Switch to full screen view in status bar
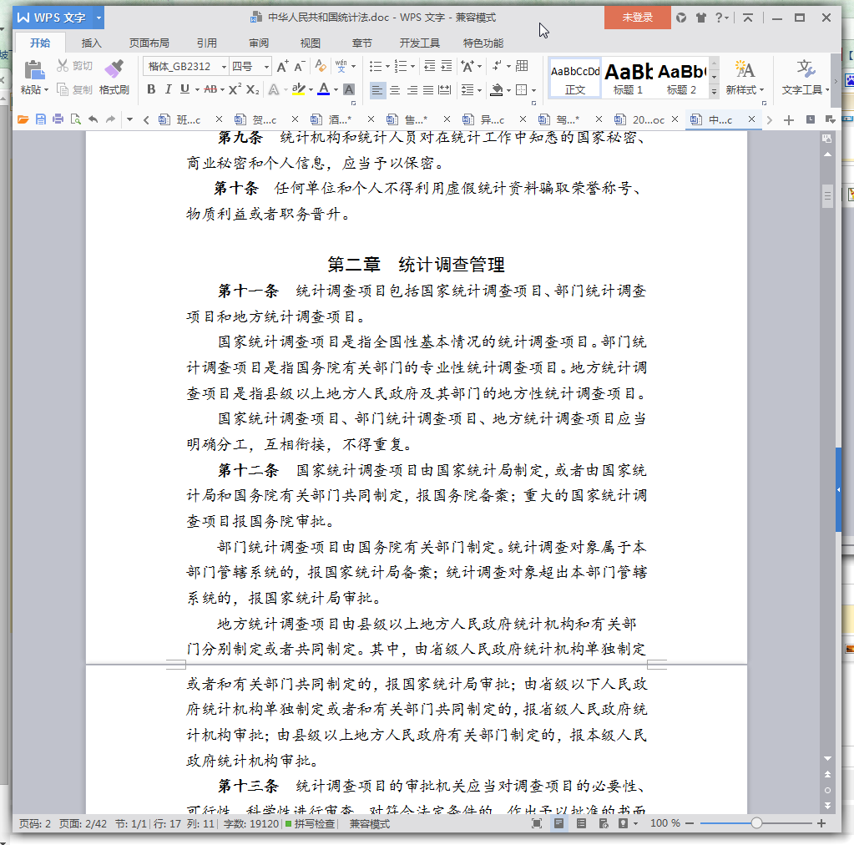The height and width of the screenshot is (845, 854). pos(537,823)
